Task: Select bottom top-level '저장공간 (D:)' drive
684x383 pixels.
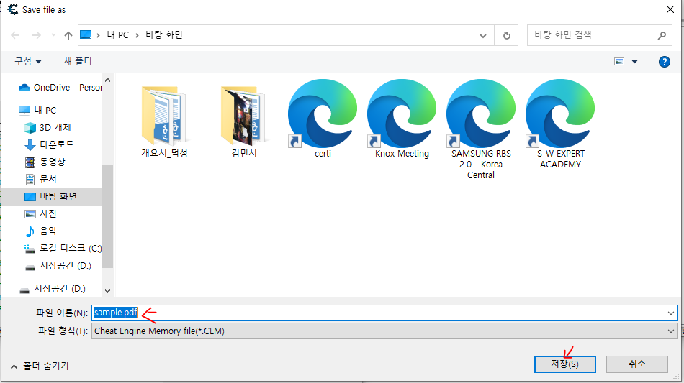Action: pyautogui.click(x=53, y=289)
